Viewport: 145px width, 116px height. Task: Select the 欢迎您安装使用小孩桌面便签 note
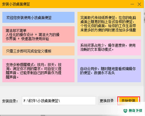point(38,17)
